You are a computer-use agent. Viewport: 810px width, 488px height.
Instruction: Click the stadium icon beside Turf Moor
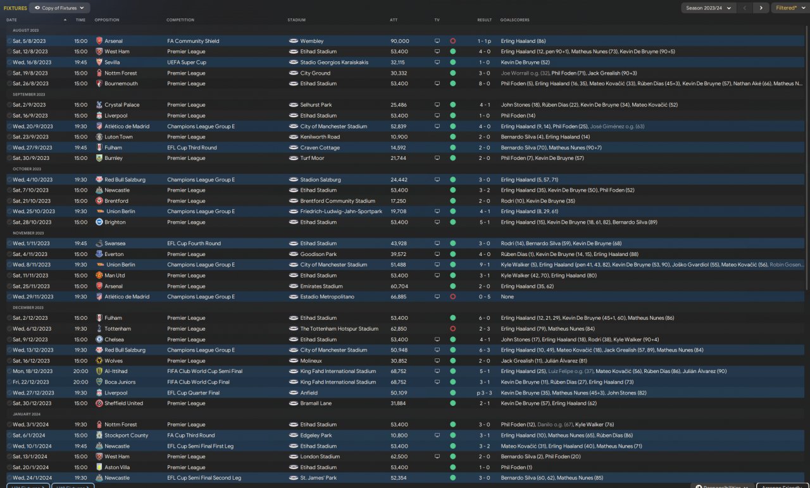click(x=294, y=158)
